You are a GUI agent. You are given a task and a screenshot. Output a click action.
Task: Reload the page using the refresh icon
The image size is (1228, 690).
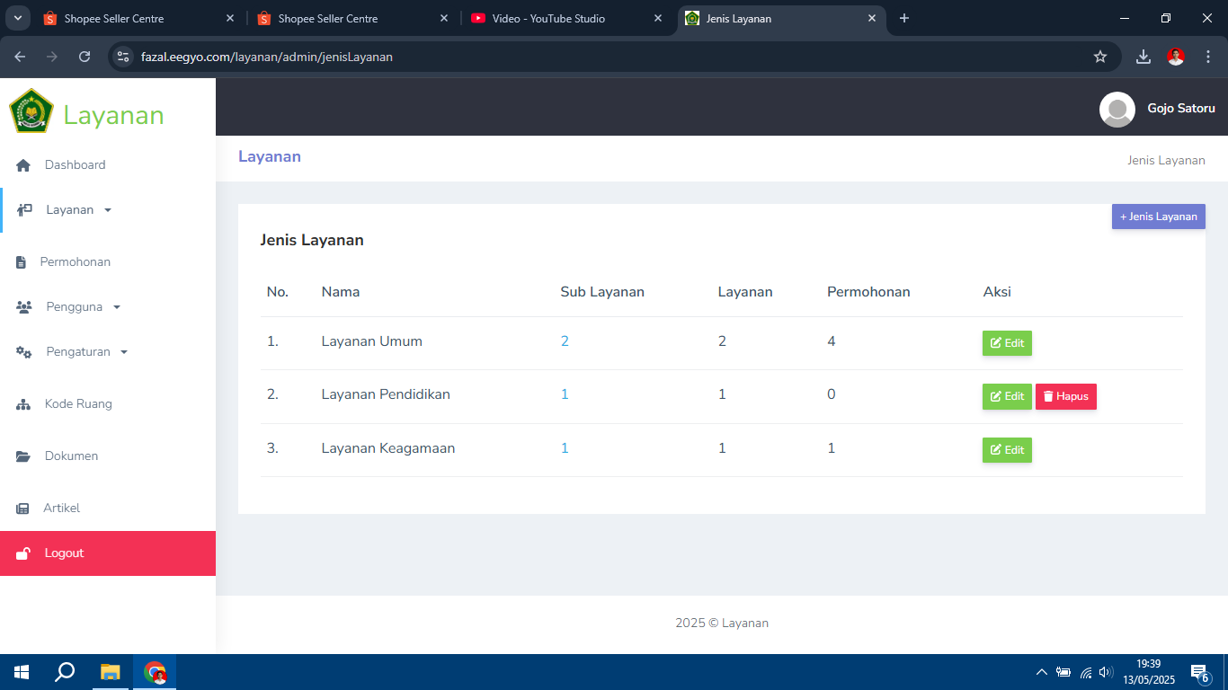point(85,57)
